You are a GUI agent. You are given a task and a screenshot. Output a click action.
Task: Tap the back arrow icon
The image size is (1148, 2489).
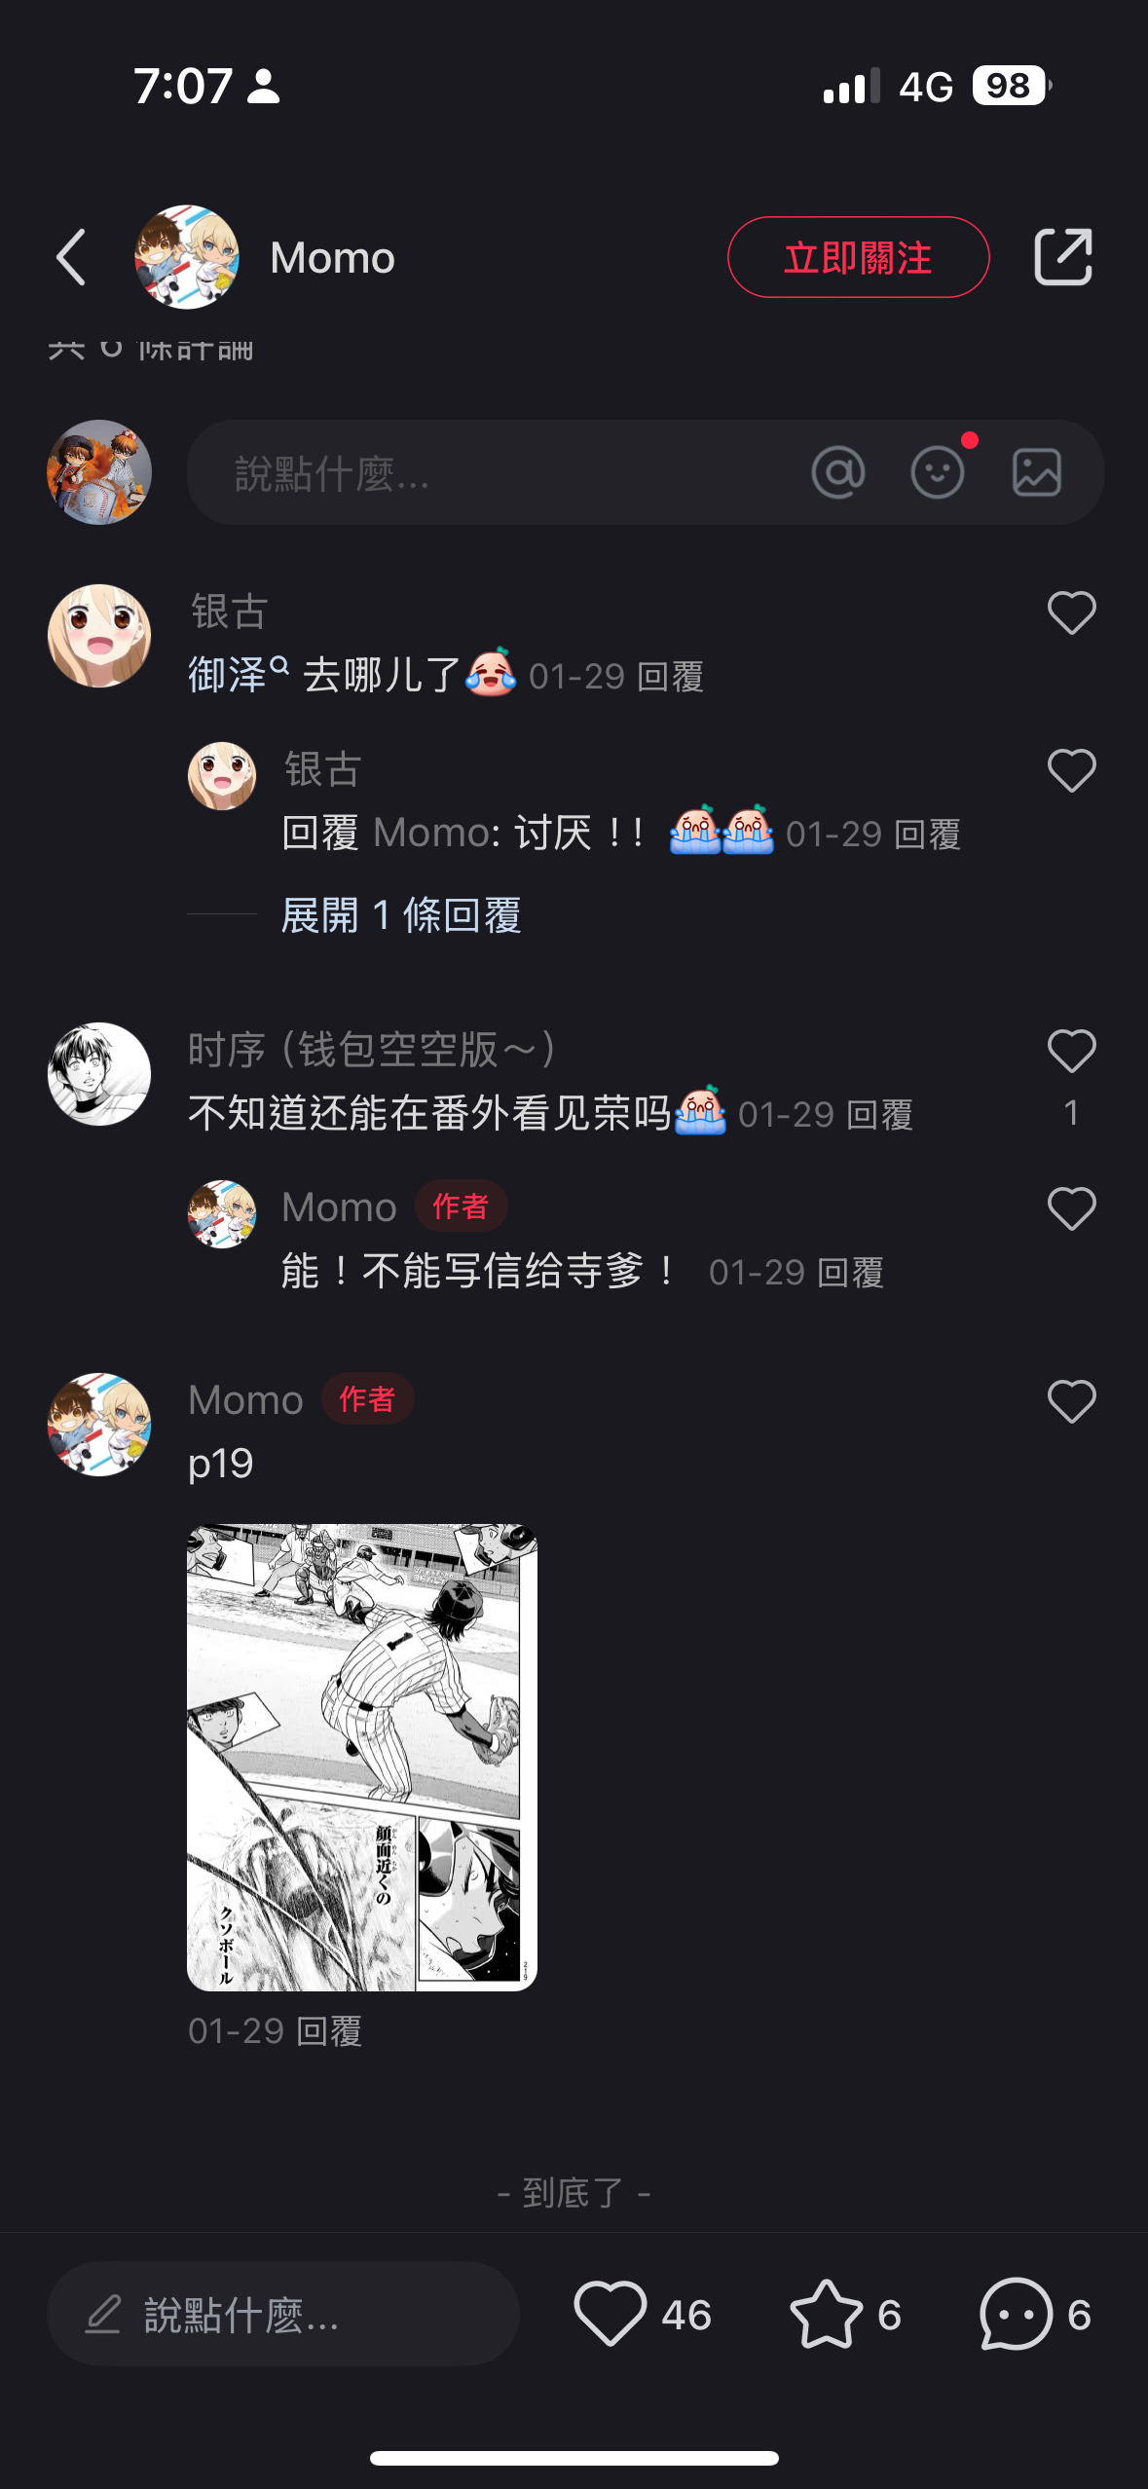tap(71, 258)
